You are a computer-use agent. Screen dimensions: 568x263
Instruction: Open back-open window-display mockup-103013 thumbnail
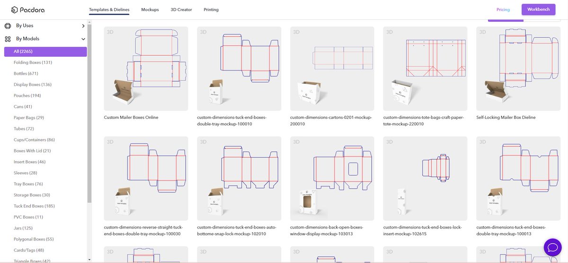(332, 178)
